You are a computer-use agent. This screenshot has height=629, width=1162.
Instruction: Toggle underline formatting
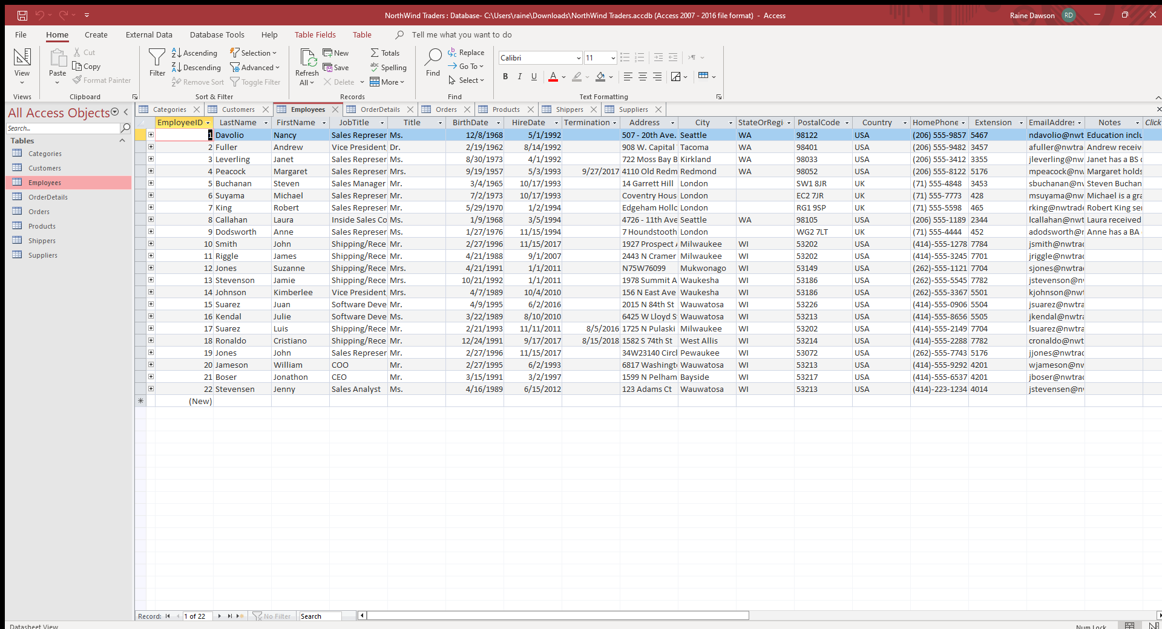(x=533, y=76)
